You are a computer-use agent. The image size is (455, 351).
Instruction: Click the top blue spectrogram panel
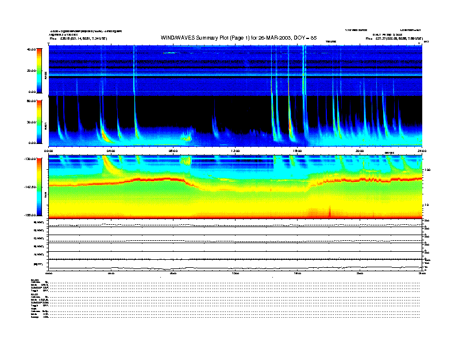236,71
